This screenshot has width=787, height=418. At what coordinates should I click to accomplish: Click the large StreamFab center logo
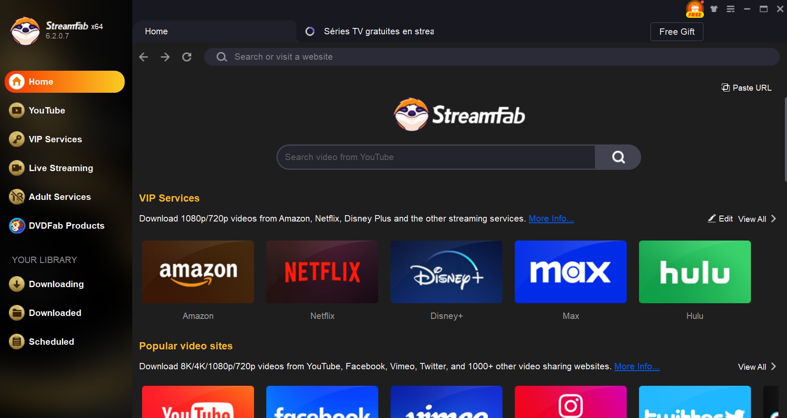(459, 115)
